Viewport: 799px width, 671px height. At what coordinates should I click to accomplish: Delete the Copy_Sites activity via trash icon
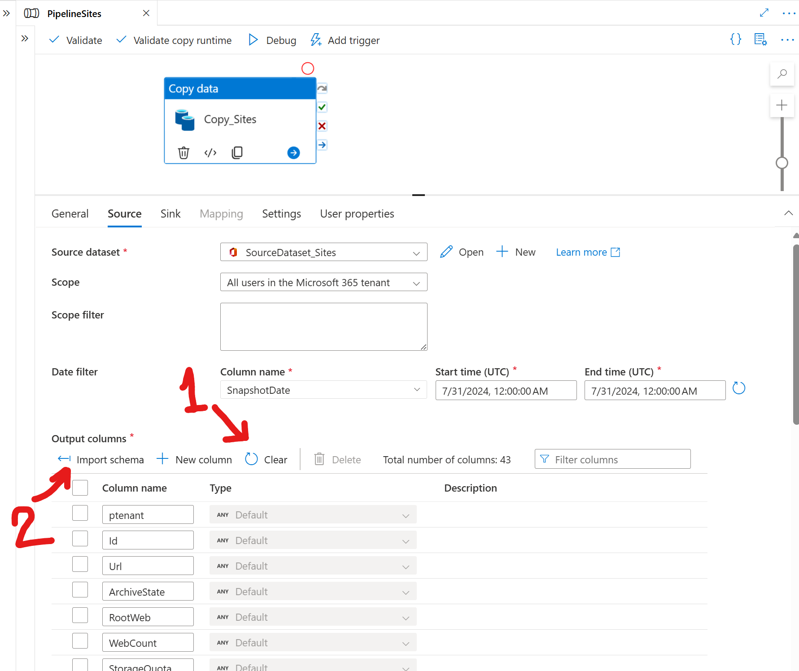click(x=183, y=153)
